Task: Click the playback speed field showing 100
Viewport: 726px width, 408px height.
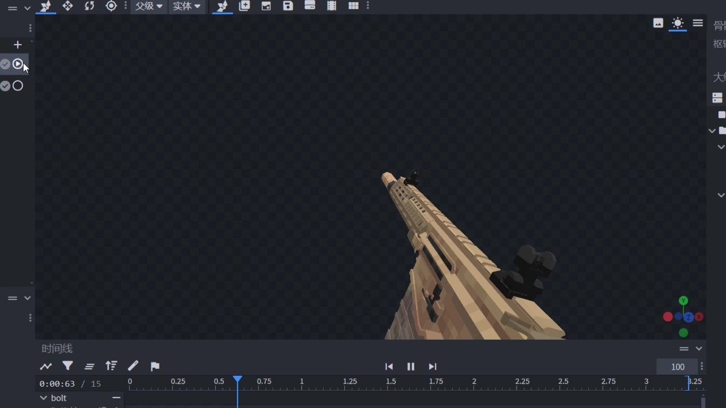Action: point(678,367)
